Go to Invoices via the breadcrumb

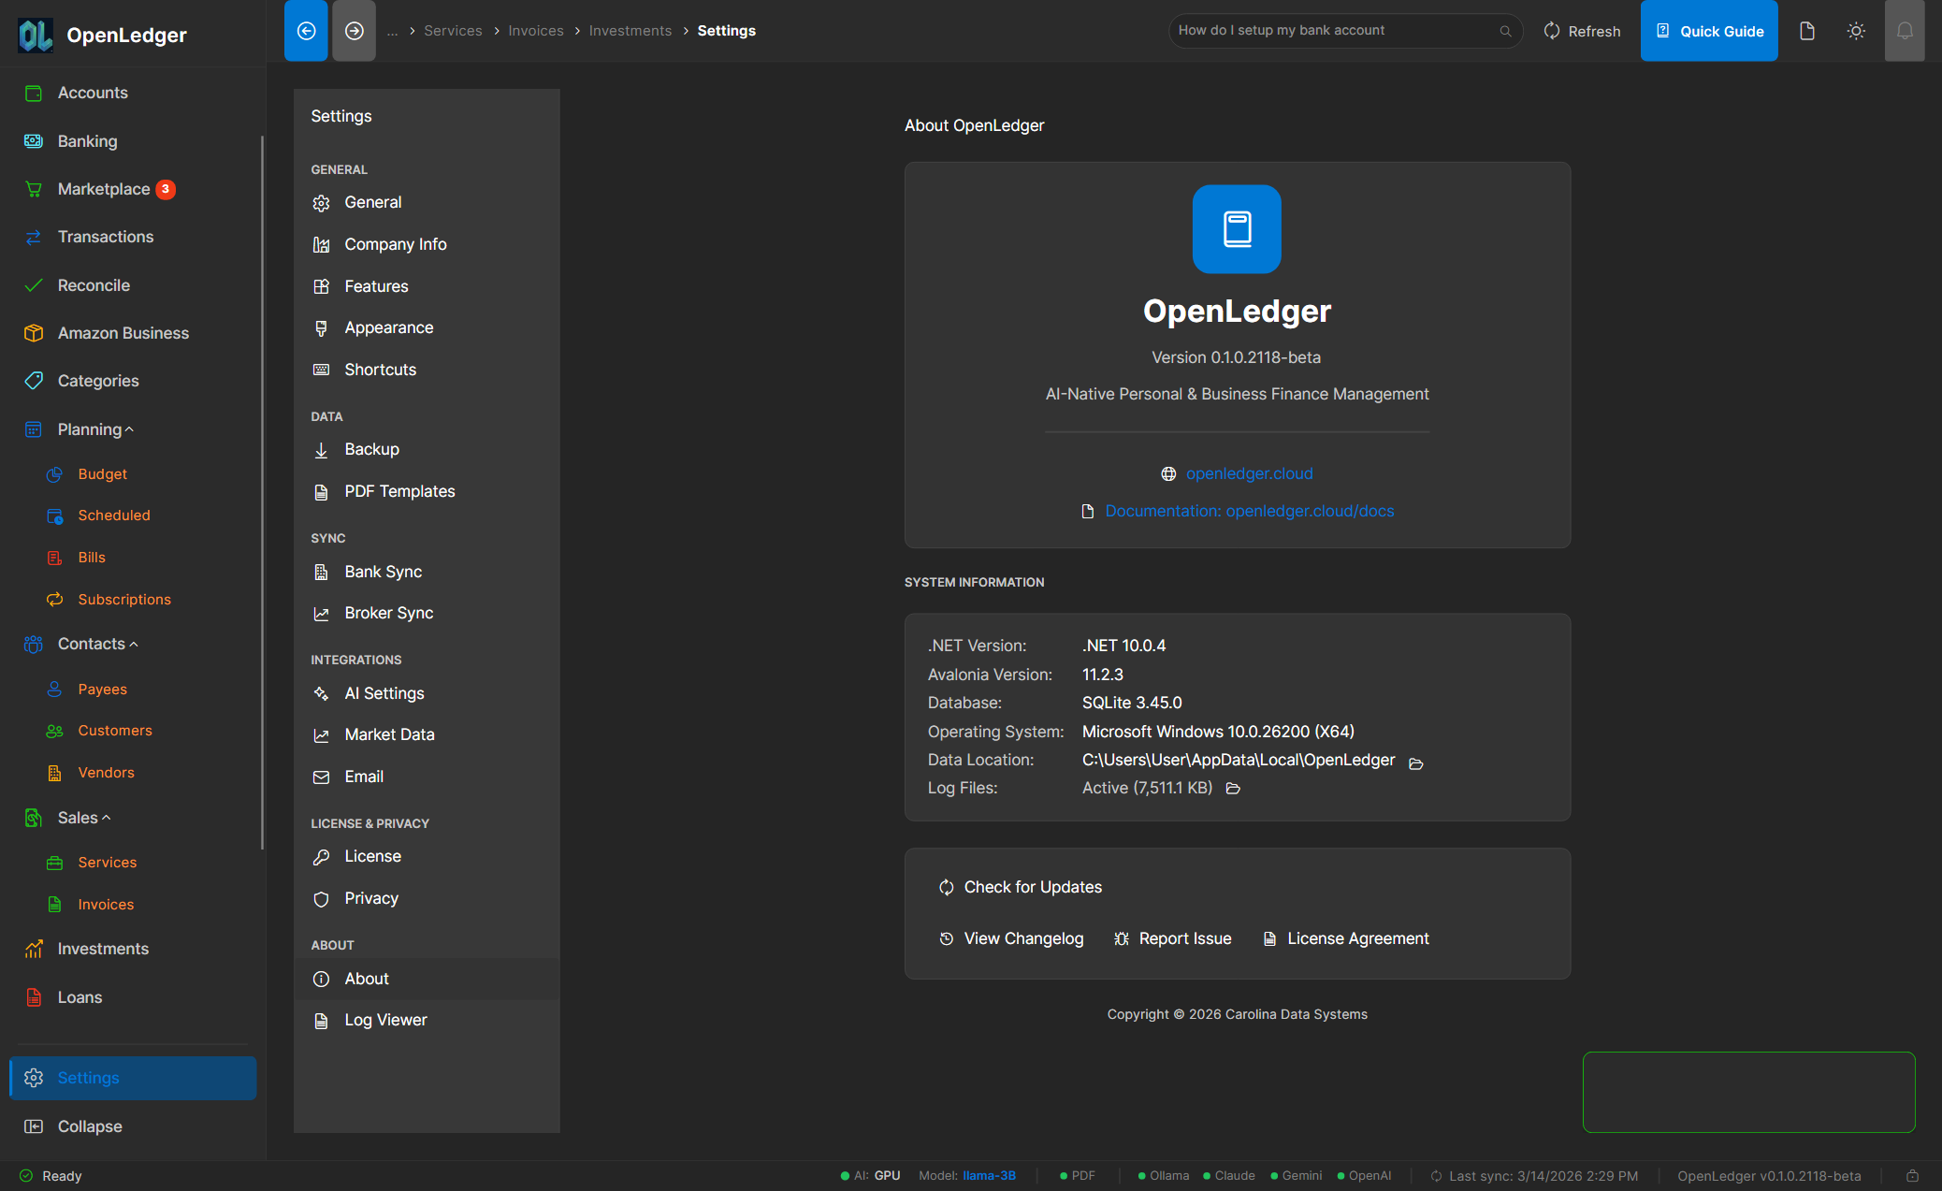tap(535, 30)
